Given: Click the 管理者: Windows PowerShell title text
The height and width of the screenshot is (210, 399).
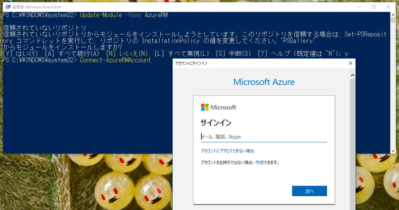Looking at the screenshot, I should [37, 7].
